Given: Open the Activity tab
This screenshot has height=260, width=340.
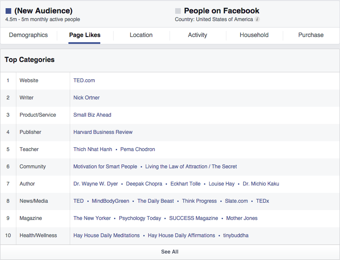Looking at the screenshot, I should [x=198, y=35].
